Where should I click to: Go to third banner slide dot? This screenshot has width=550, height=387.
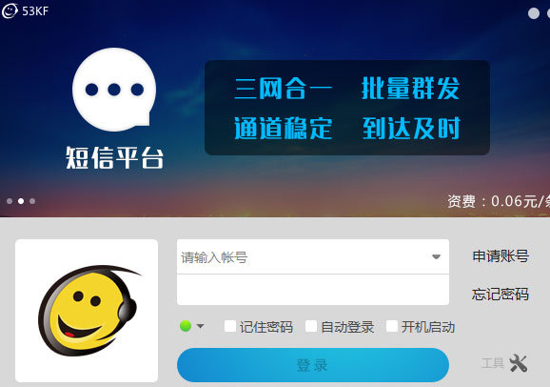(x=32, y=201)
